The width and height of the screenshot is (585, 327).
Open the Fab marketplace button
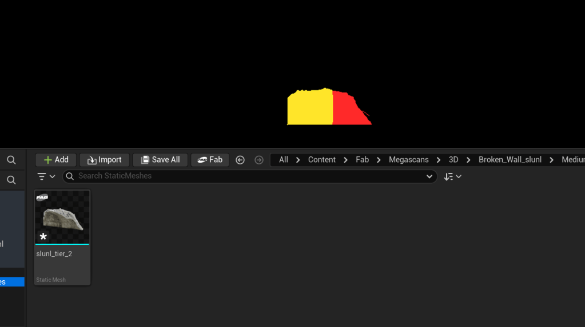(x=210, y=160)
